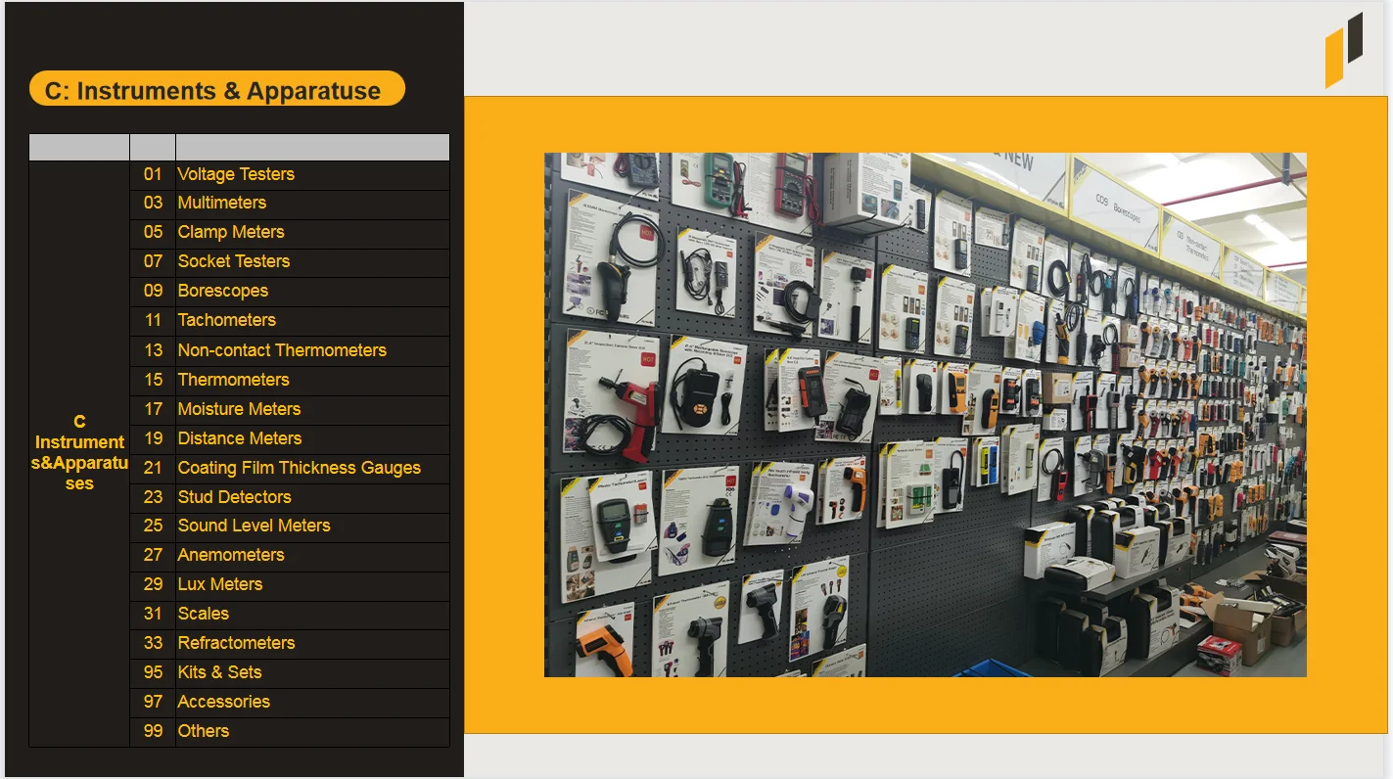Select the Refractometers row

point(236,643)
